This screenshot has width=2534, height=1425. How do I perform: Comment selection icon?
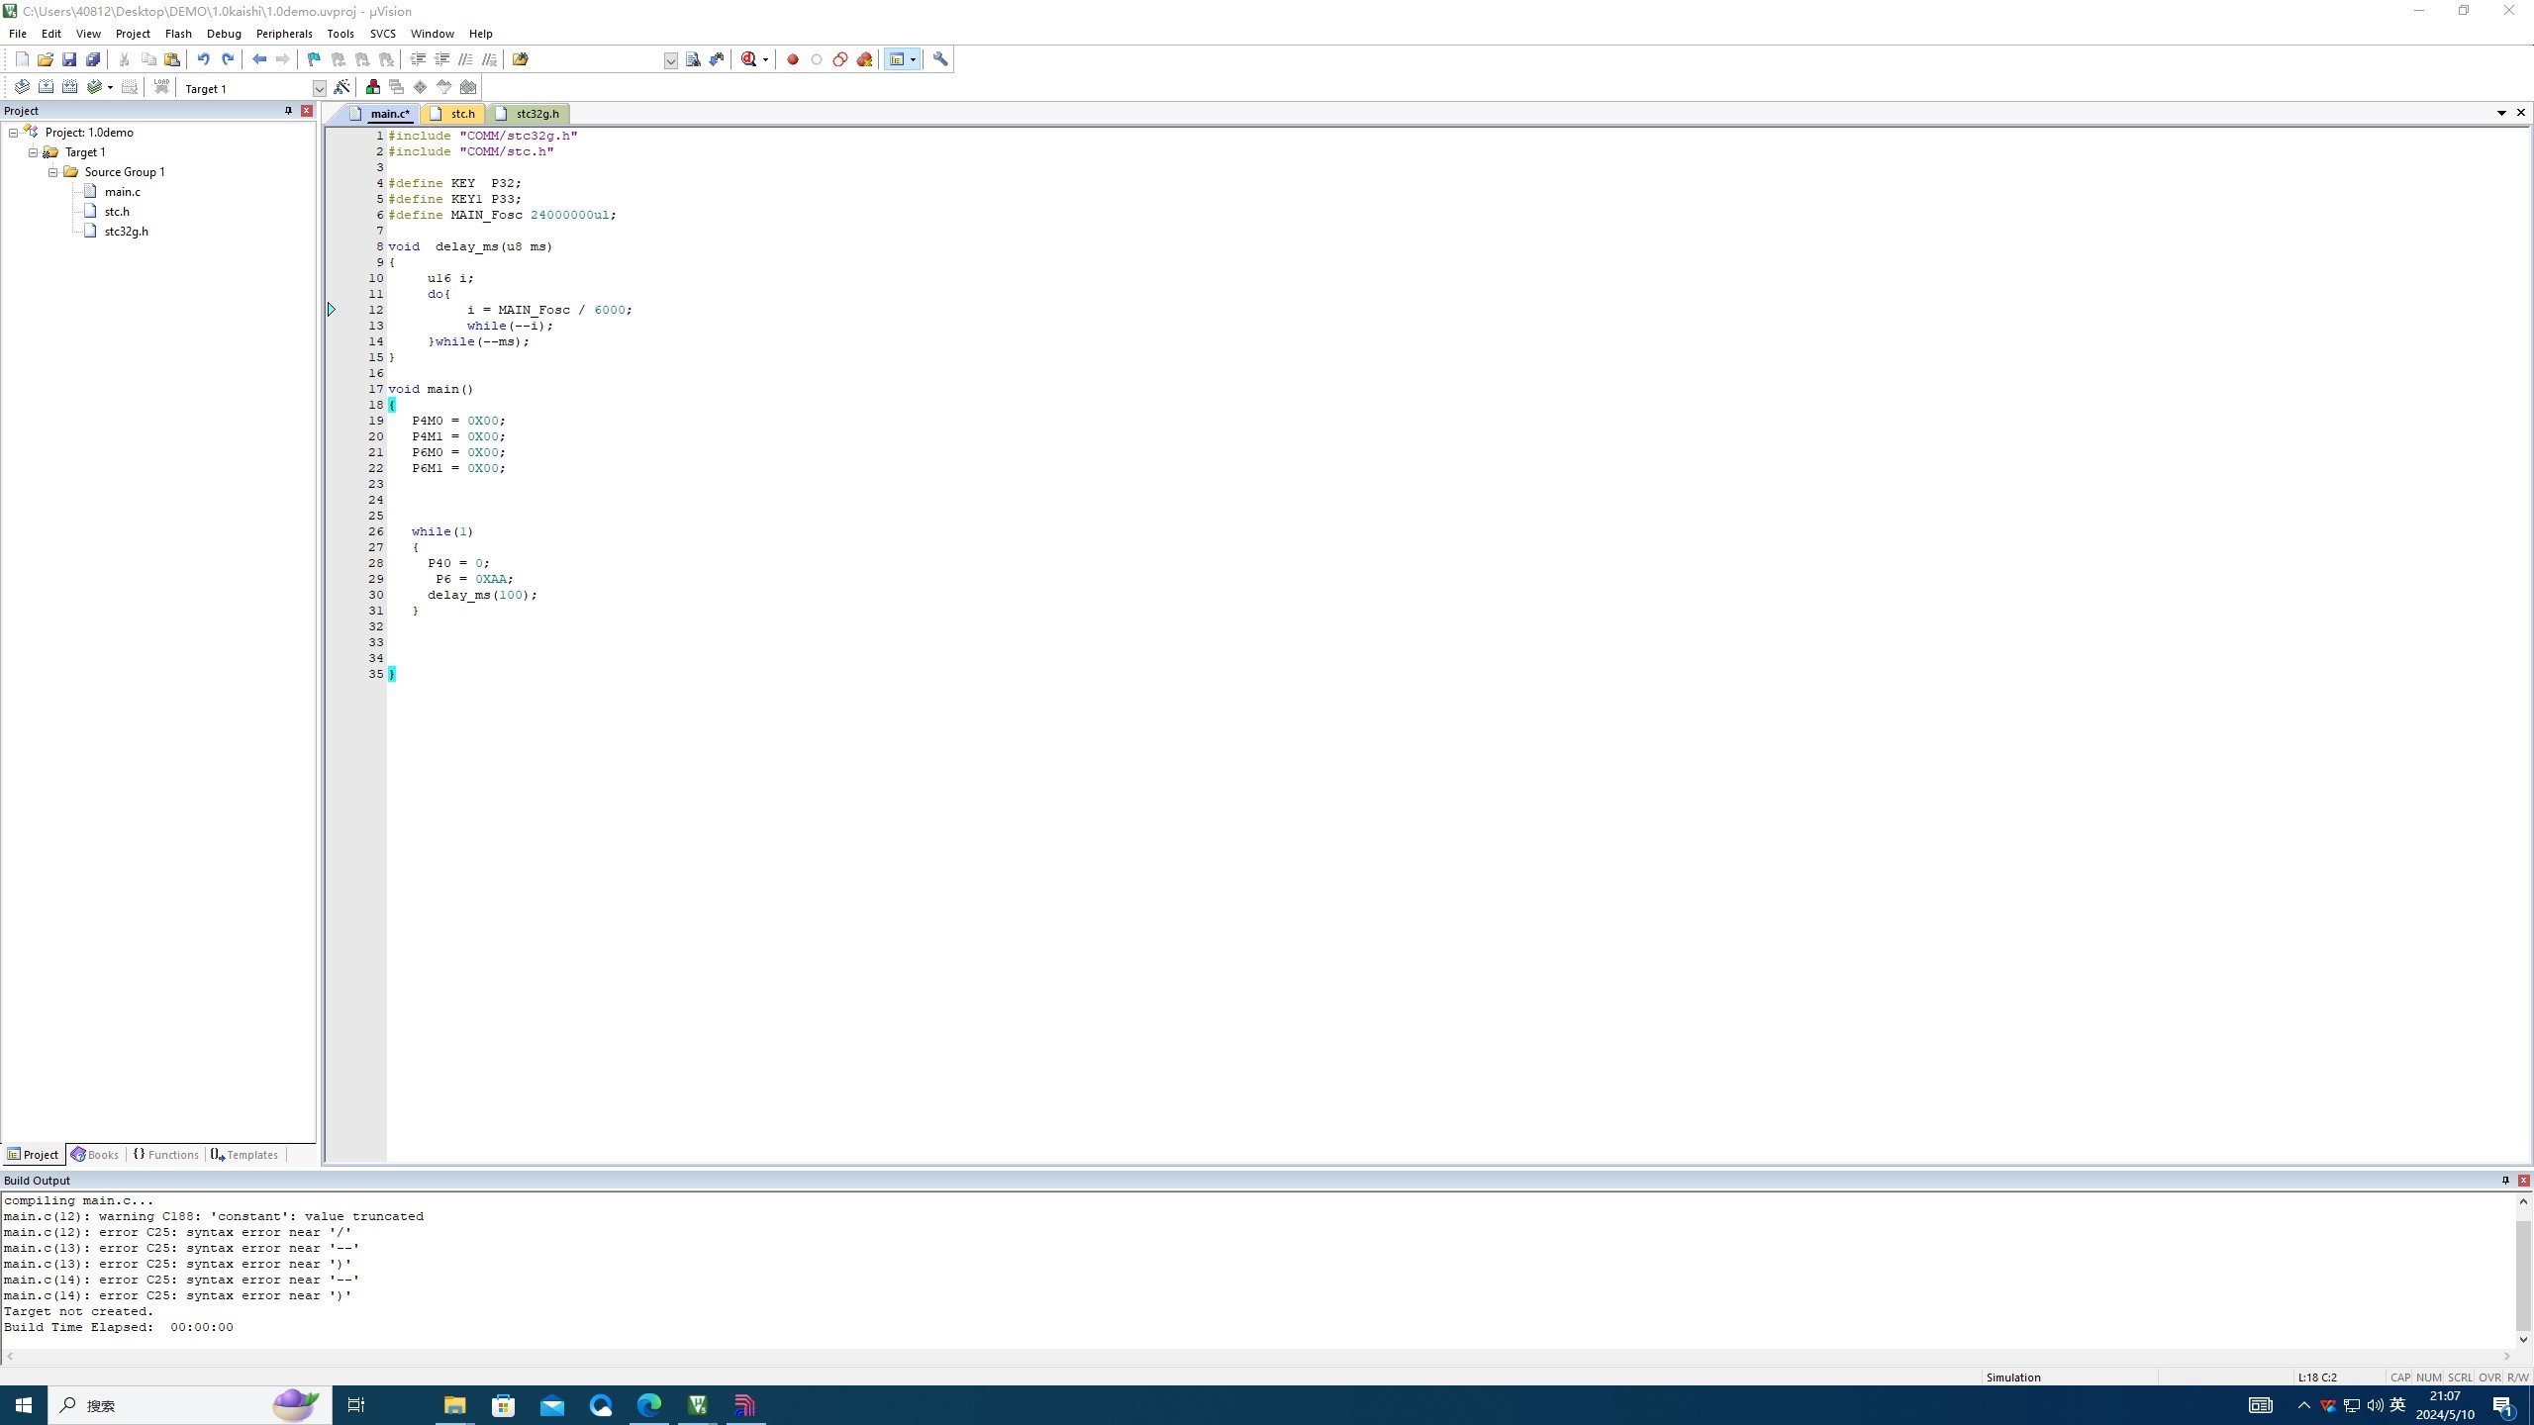coord(466,59)
